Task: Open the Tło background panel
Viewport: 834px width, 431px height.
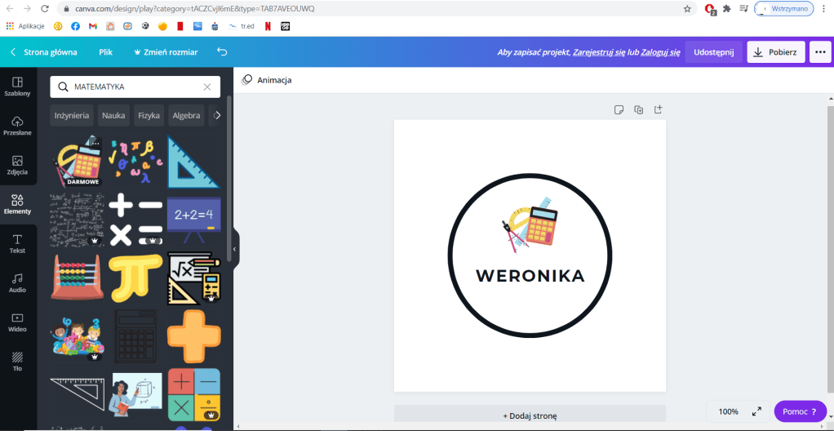Action: coord(17,361)
